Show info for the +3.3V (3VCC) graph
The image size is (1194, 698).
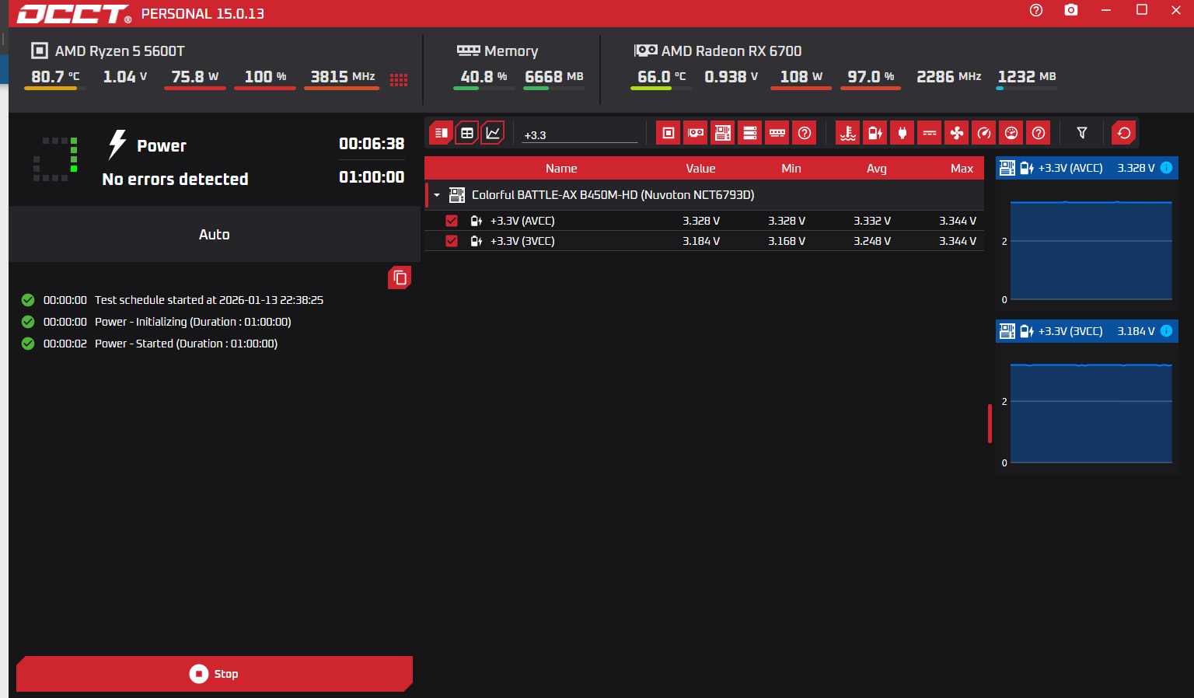[x=1166, y=331]
